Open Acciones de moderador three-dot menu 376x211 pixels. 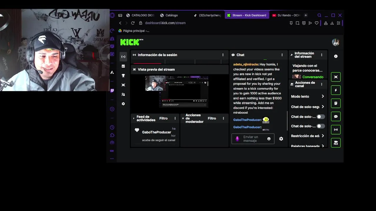click(x=223, y=118)
